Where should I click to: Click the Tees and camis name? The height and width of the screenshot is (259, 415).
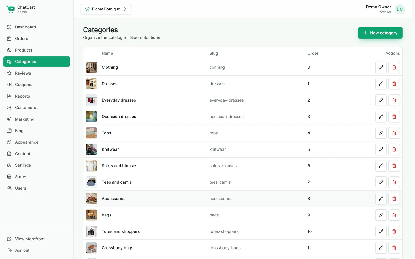click(x=117, y=182)
